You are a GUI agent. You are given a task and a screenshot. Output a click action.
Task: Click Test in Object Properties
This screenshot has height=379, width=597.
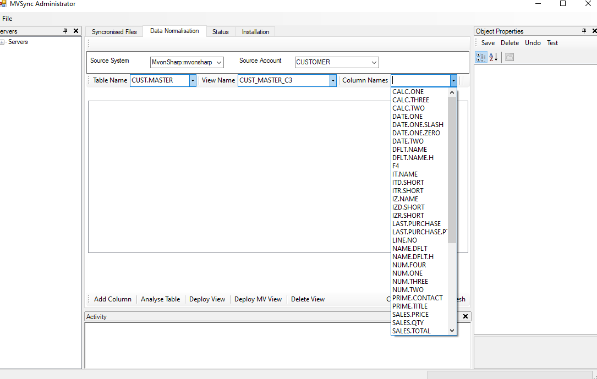[552, 43]
